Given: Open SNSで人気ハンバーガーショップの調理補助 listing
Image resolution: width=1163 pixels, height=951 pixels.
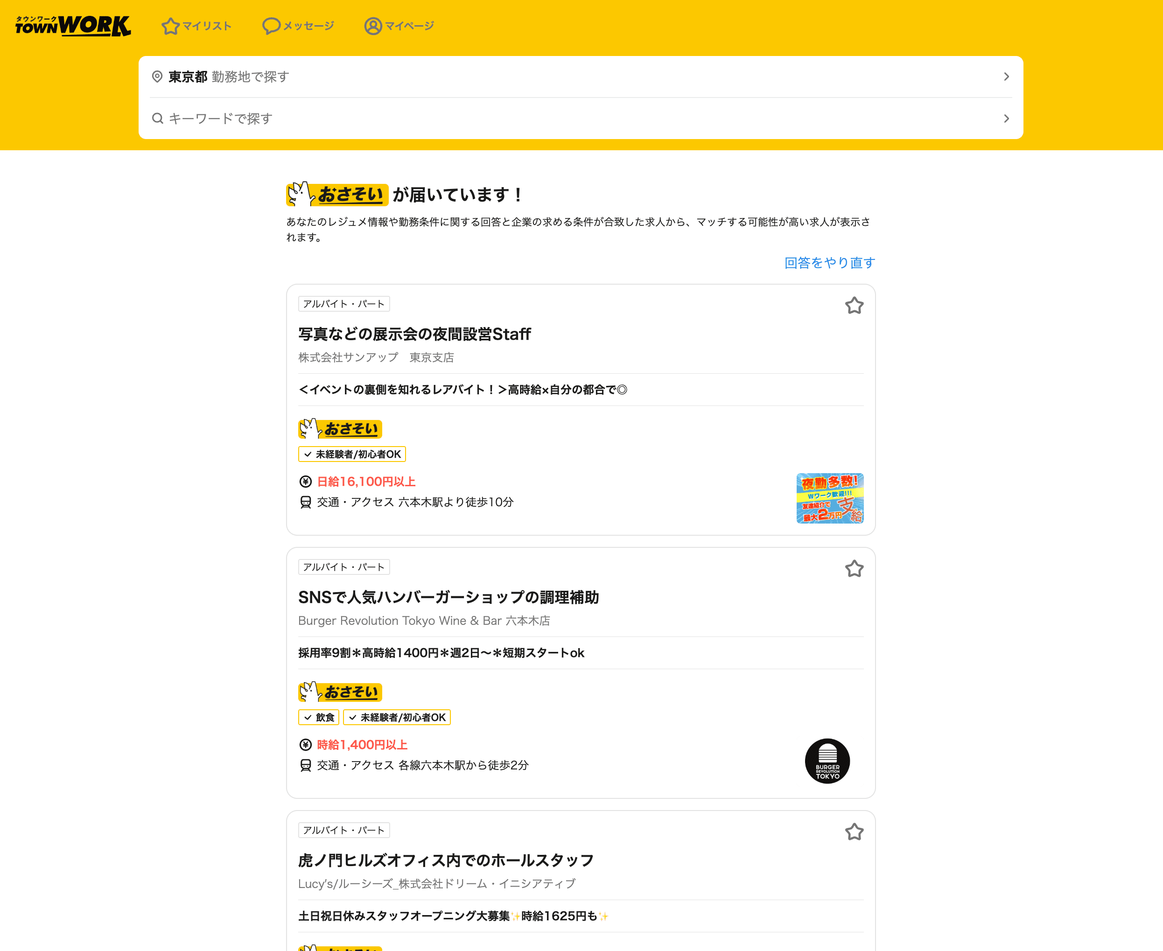Looking at the screenshot, I should (x=448, y=597).
